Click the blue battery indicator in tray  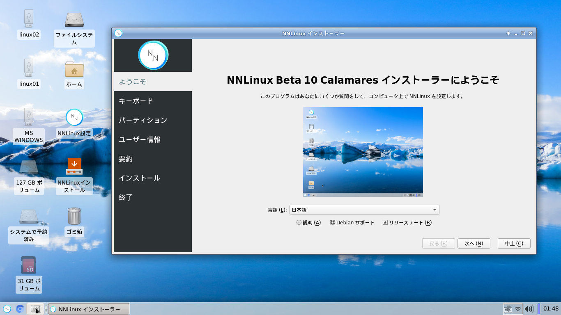click(539, 309)
